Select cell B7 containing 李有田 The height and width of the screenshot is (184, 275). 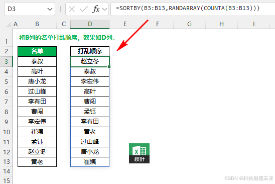(x=37, y=102)
